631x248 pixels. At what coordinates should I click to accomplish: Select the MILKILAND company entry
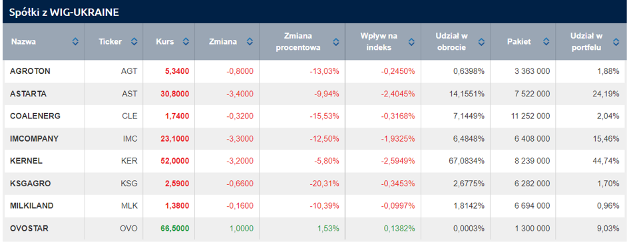pos(32,206)
